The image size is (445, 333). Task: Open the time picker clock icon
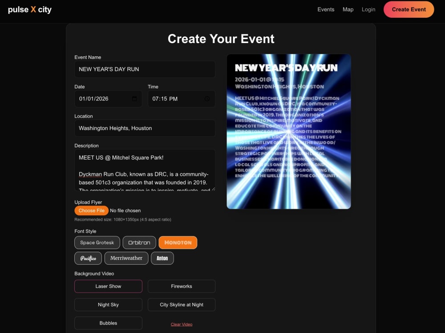click(x=207, y=99)
